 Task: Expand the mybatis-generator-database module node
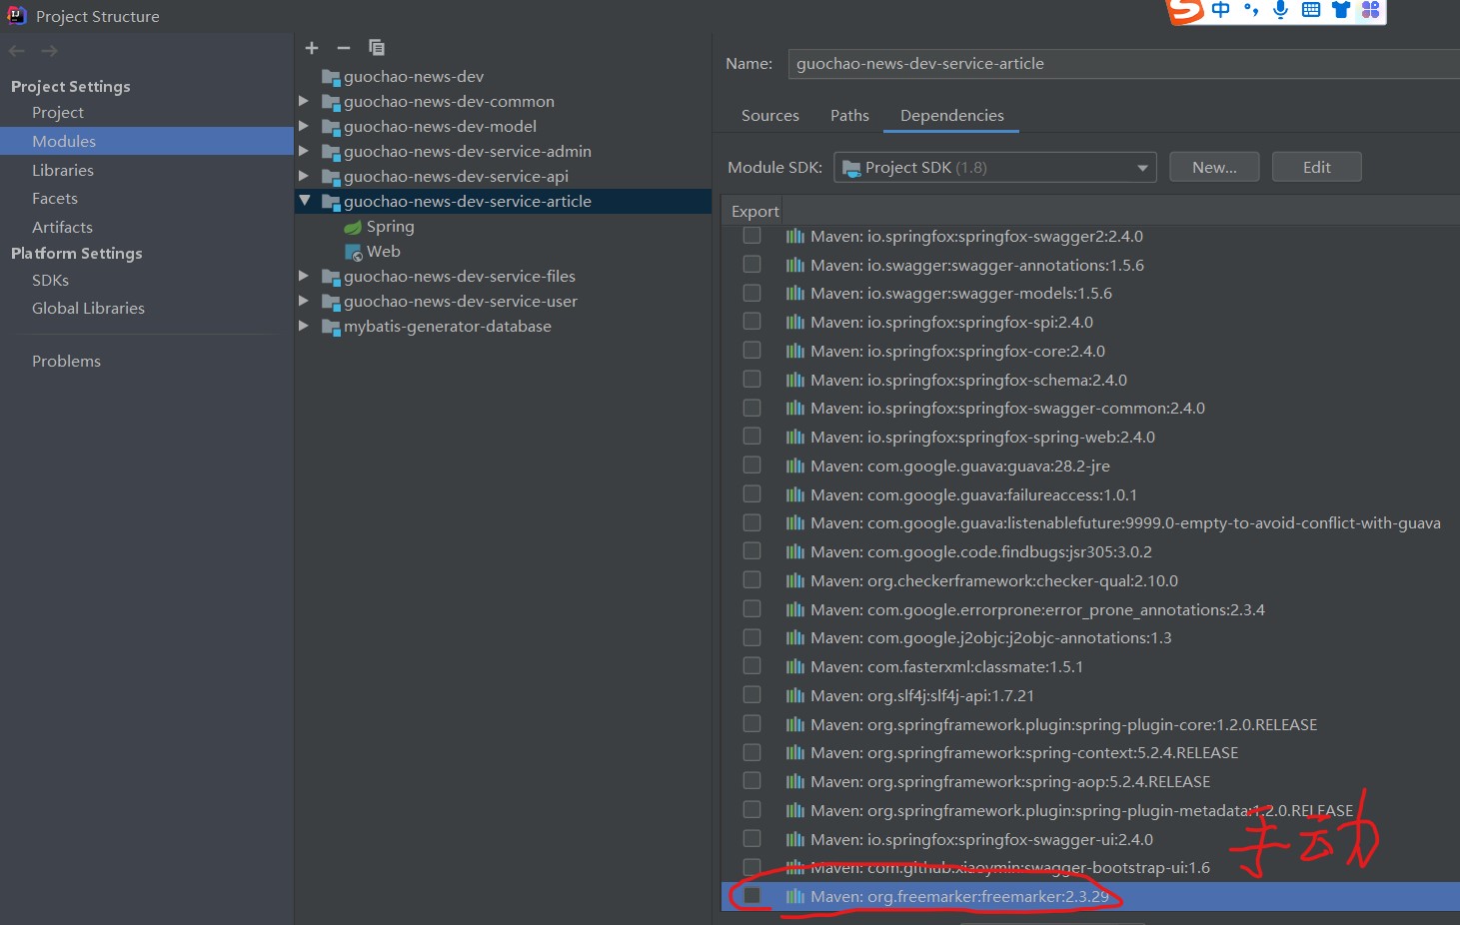[304, 326]
